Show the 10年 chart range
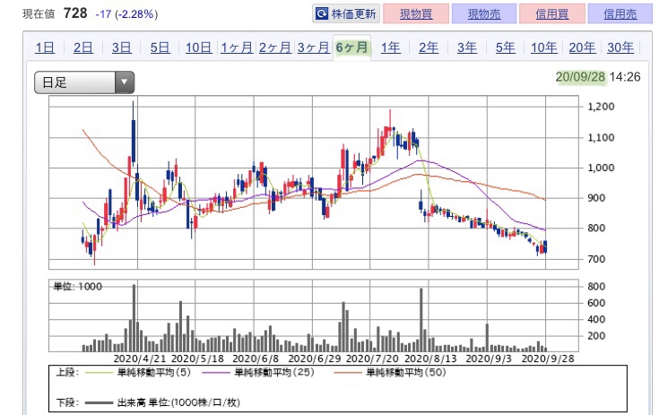659x415 pixels. (x=544, y=48)
